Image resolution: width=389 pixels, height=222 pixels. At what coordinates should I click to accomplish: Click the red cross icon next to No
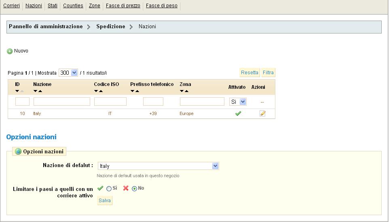pos(126,188)
